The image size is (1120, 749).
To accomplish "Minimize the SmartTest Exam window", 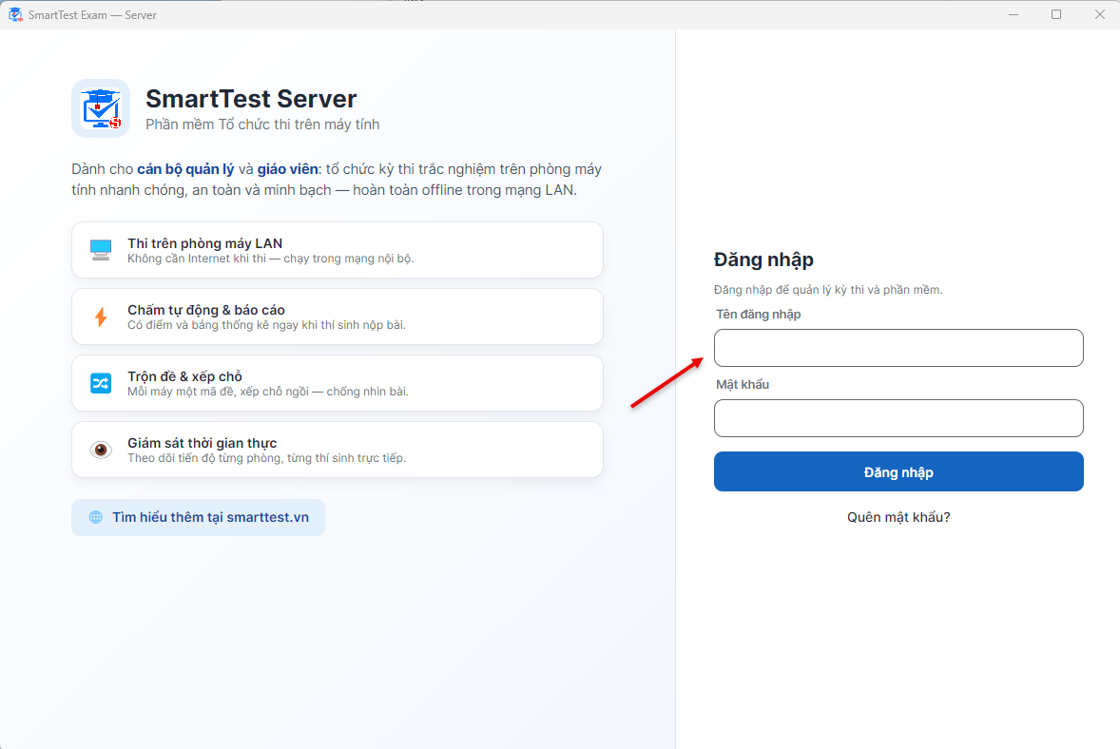I will coord(1013,14).
